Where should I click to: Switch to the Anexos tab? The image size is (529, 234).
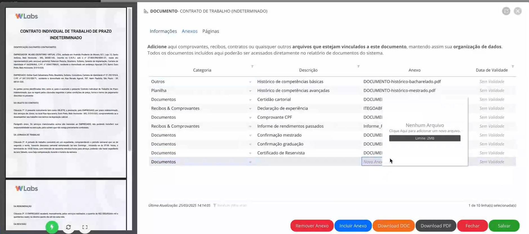point(190,31)
